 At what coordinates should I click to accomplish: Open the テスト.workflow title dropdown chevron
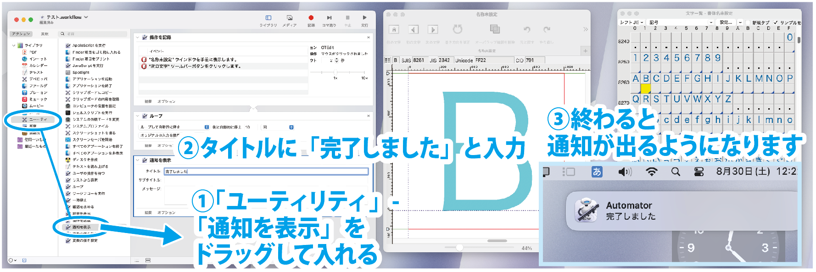tap(86, 17)
